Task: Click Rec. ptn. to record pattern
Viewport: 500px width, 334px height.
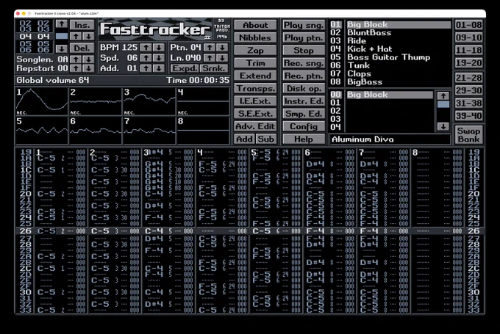Action: (304, 76)
